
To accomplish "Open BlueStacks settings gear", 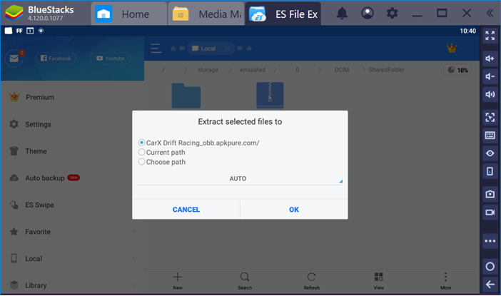I will (392, 13).
